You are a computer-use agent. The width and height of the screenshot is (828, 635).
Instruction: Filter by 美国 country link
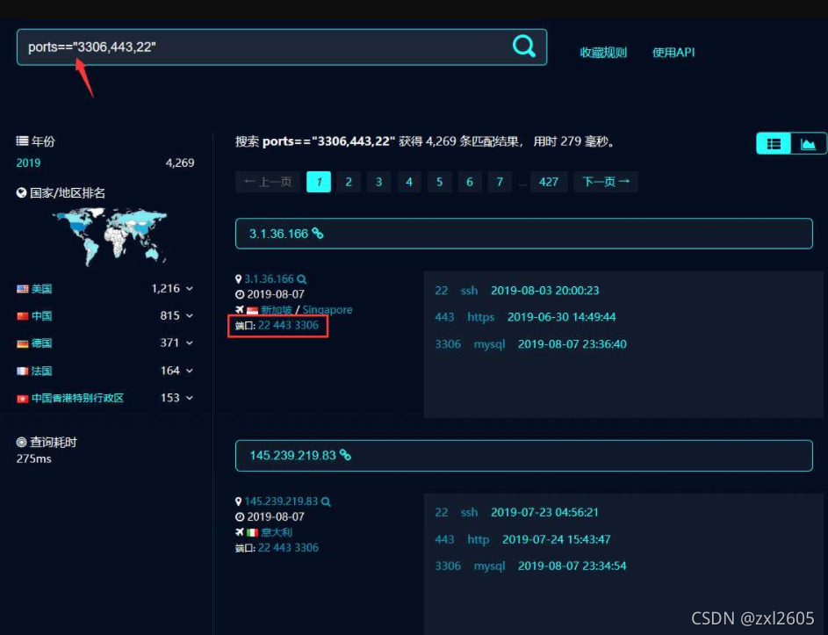coord(41,289)
